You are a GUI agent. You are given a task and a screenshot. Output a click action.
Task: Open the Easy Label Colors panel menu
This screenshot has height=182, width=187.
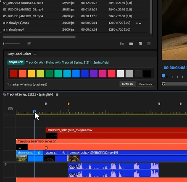click(35, 54)
